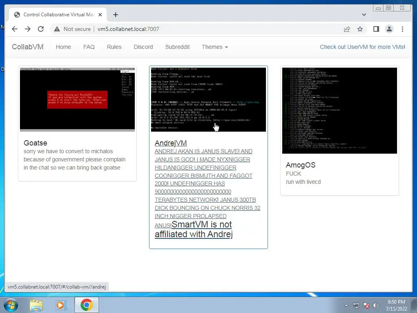Click 'sorry we have to convert to michalos' text
Viewport: 417px width, 313px height.
click(68, 151)
